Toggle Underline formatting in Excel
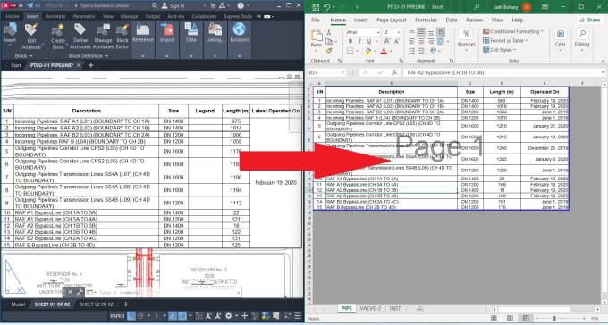The width and height of the screenshot is (608, 325). tap(368, 41)
